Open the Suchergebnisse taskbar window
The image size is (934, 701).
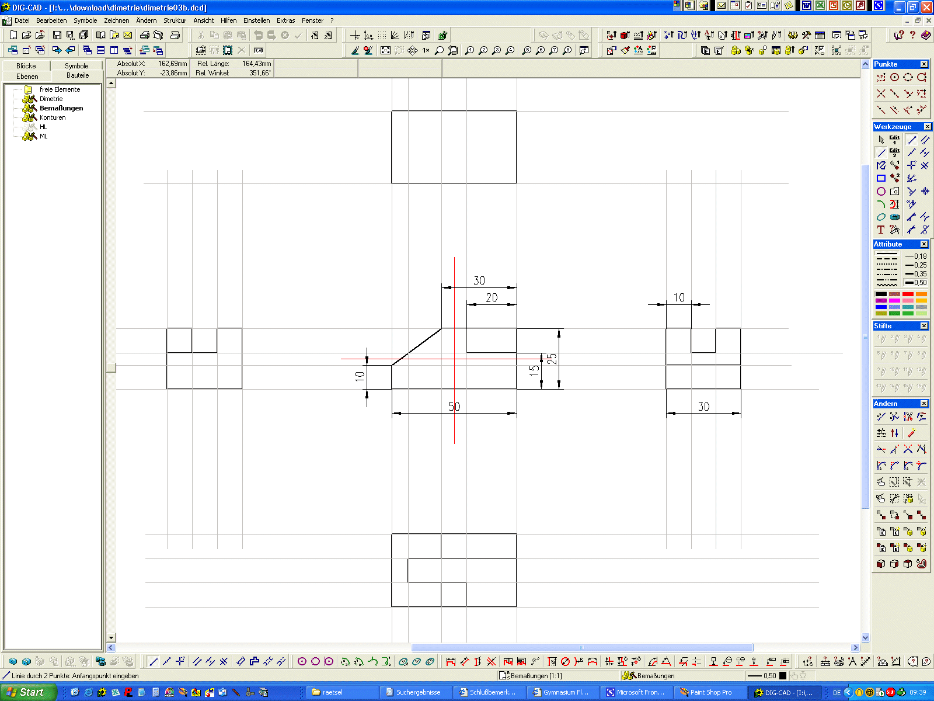(416, 692)
